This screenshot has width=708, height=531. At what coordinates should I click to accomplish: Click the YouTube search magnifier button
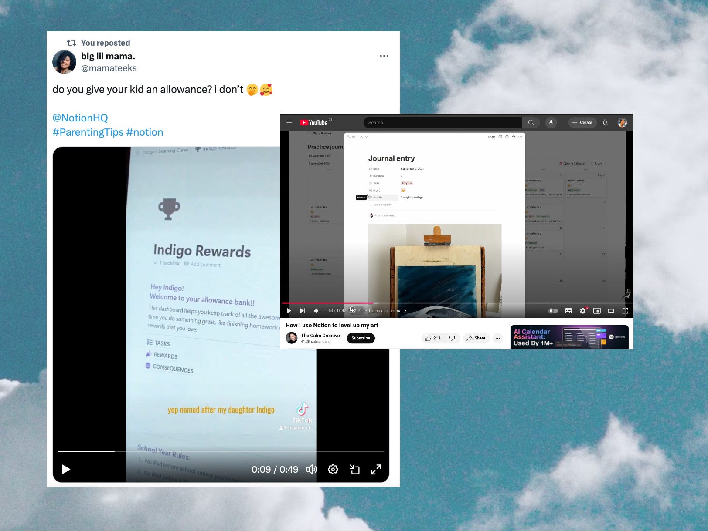pos(531,123)
